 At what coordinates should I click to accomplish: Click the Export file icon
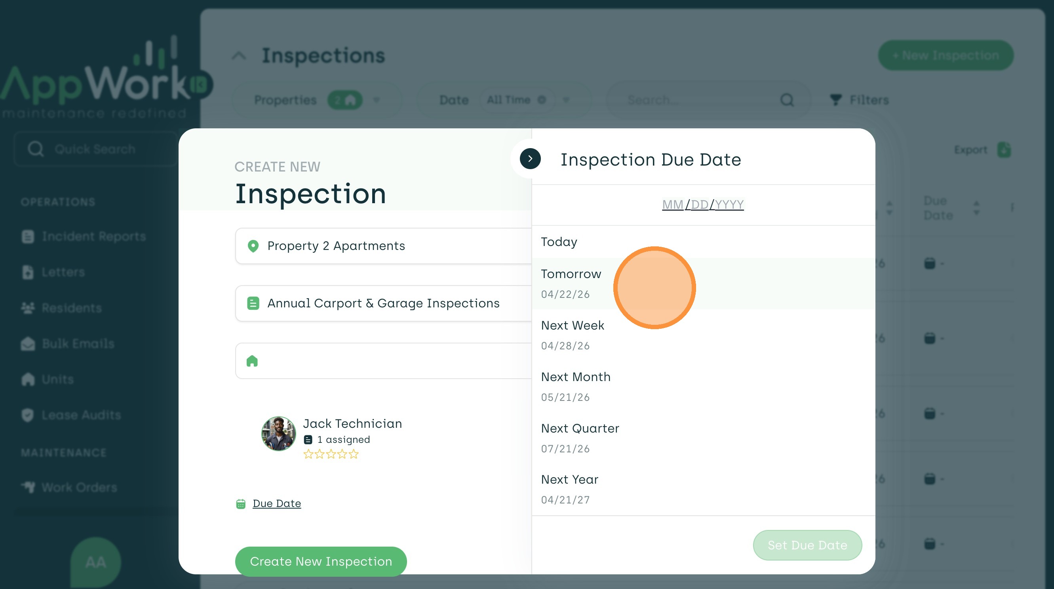tap(1004, 150)
